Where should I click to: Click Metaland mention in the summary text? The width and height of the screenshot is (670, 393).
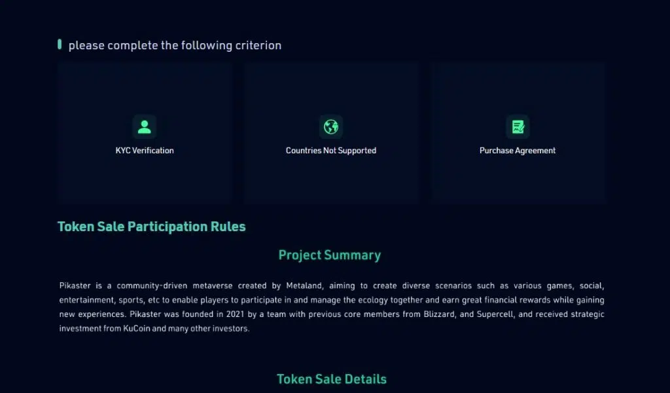pyautogui.click(x=303, y=286)
